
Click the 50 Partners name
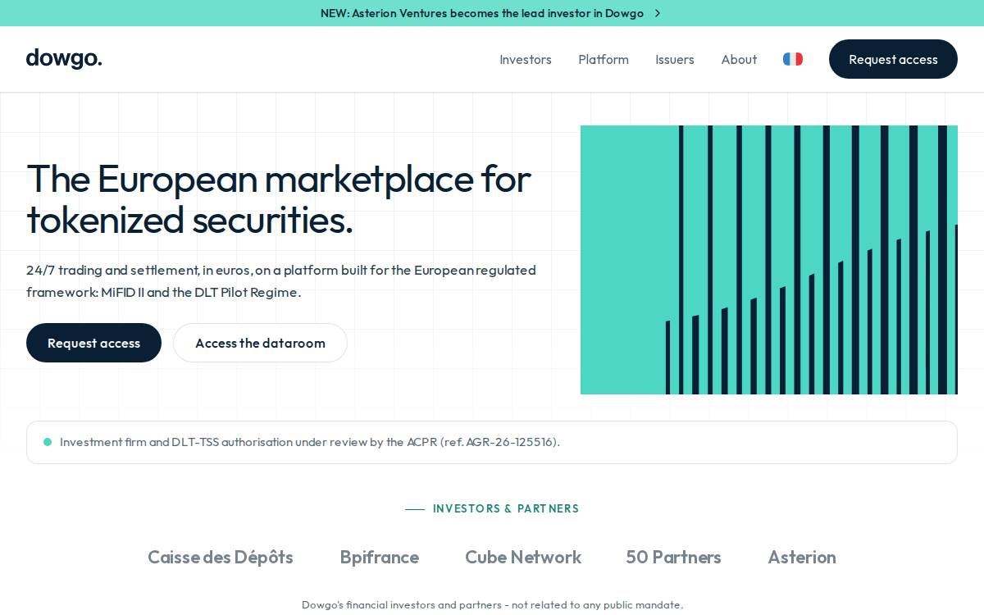(x=674, y=558)
